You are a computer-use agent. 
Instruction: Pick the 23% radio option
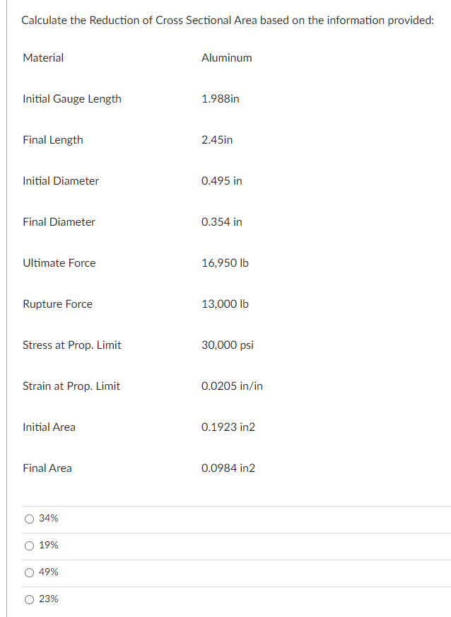pyautogui.click(x=30, y=599)
